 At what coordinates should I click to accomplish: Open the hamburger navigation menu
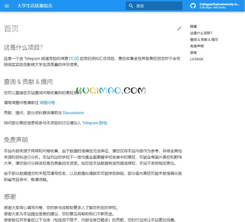click(x=7, y=6)
